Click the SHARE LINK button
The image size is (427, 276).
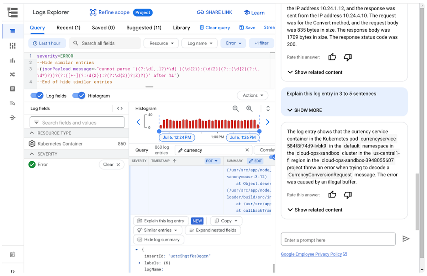tap(215, 12)
